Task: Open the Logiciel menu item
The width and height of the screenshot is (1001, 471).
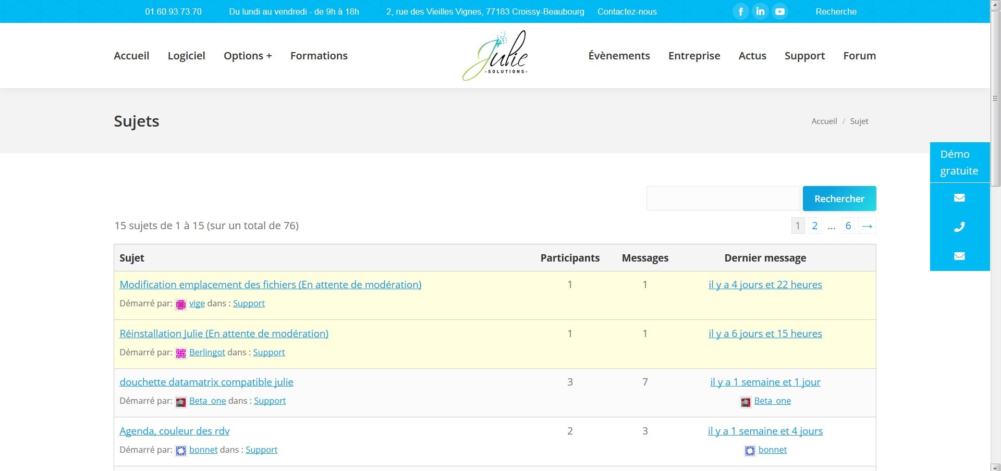Action: tap(187, 56)
